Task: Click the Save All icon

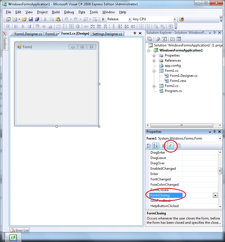Action: coord(37,19)
